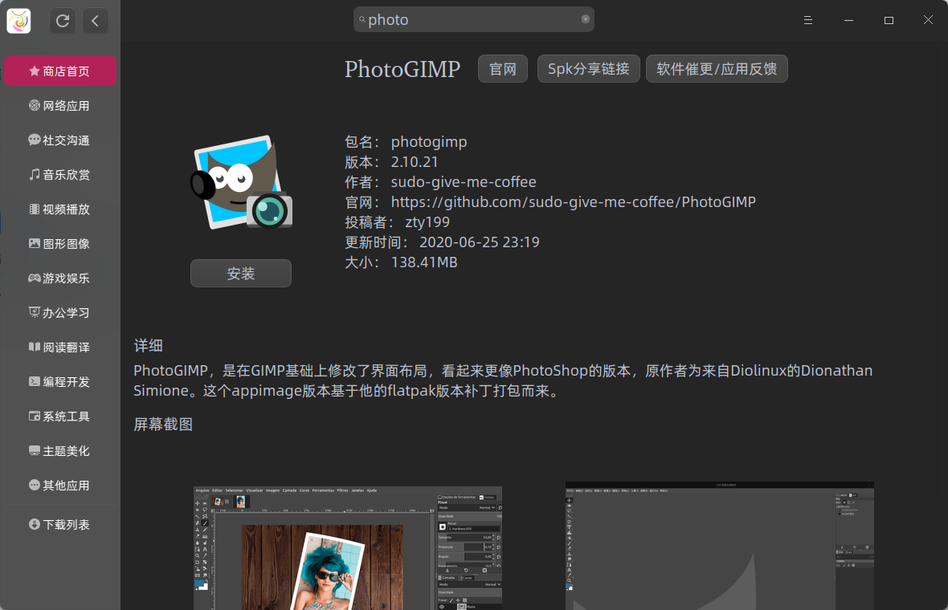Open the 官网 page for PhotoGIMP
The image size is (948, 610).
(x=502, y=68)
